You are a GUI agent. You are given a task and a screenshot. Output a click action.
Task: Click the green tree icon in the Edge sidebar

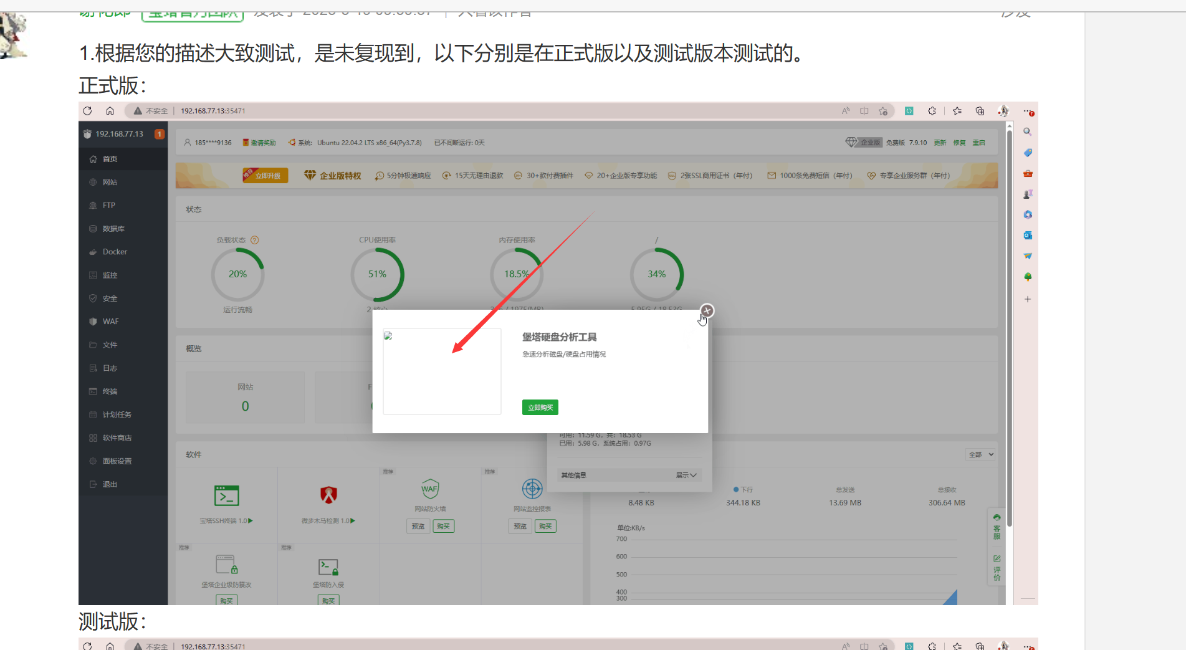coord(1028,277)
